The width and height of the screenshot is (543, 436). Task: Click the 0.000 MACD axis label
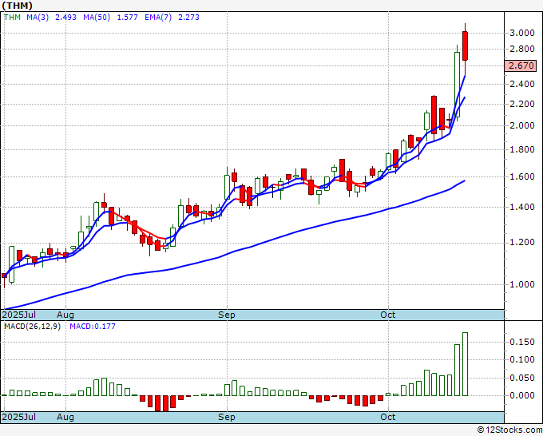pyautogui.click(x=522, y=395)
